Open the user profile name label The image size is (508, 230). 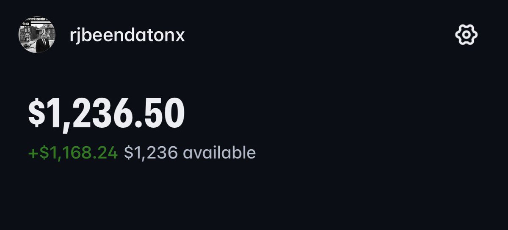(127, 36)
